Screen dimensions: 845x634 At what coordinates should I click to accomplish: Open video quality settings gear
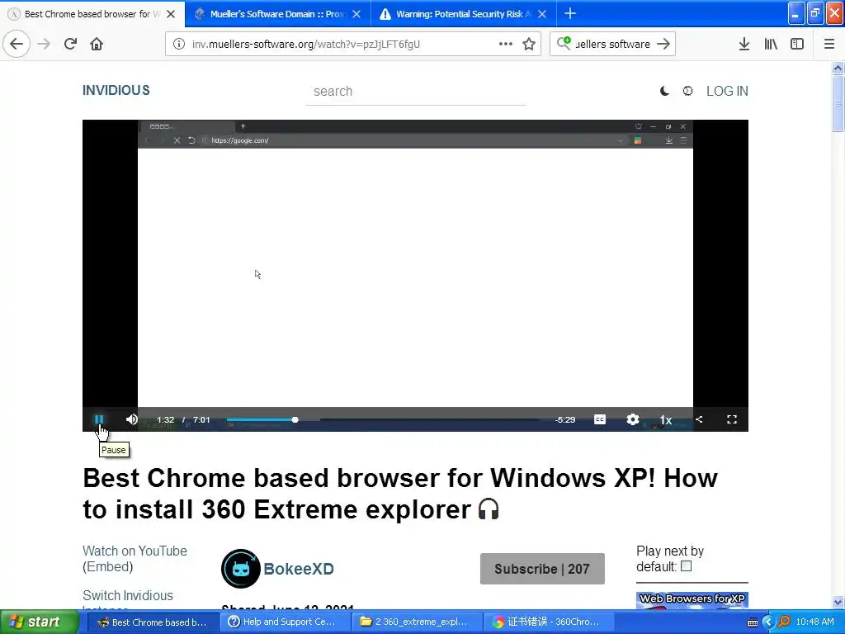click(x=633, y=419)
